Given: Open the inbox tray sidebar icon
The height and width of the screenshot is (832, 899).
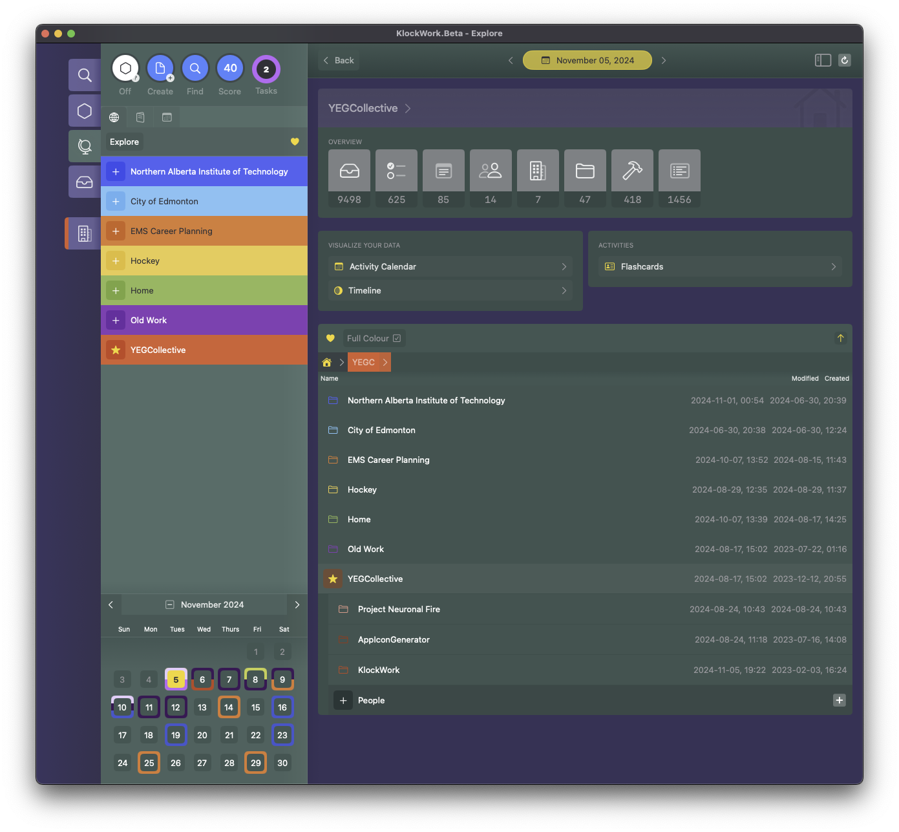Looking at the screenshot, I should click(85, 182).
